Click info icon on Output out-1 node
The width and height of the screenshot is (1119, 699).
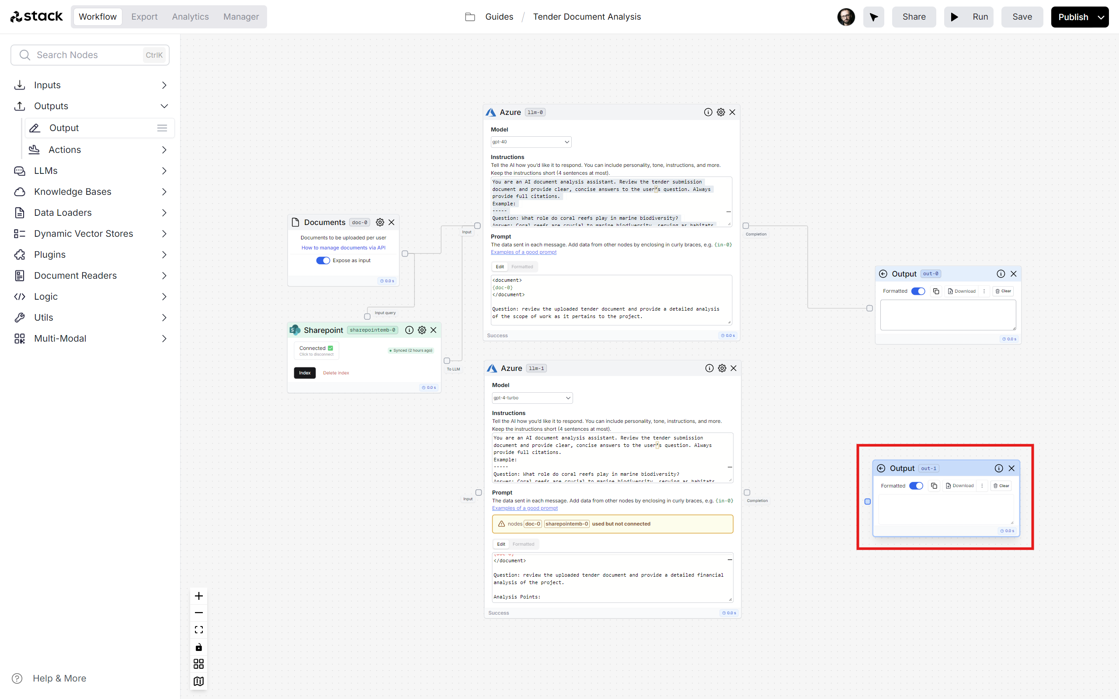click(x=999, y=468)
